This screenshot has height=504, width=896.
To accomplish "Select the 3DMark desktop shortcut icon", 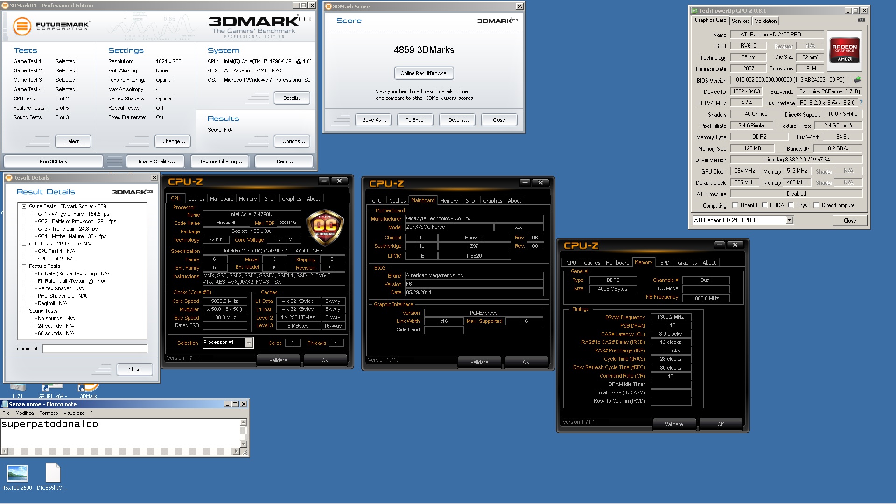I will [88, 391].
